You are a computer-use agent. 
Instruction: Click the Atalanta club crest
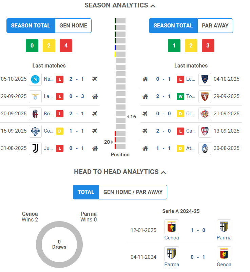point(205,148)
